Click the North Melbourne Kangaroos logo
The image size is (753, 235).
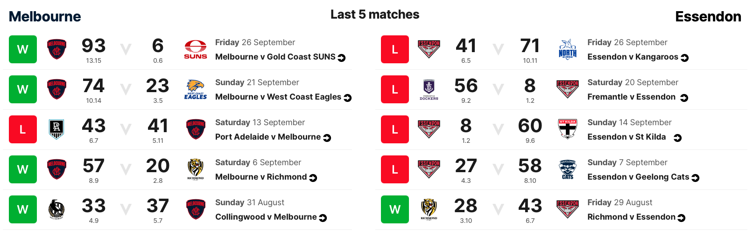(567, 49)
